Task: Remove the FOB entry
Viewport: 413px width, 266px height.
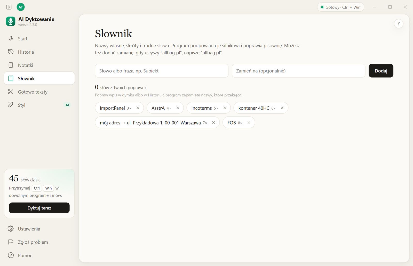Action: pos(249,123)
